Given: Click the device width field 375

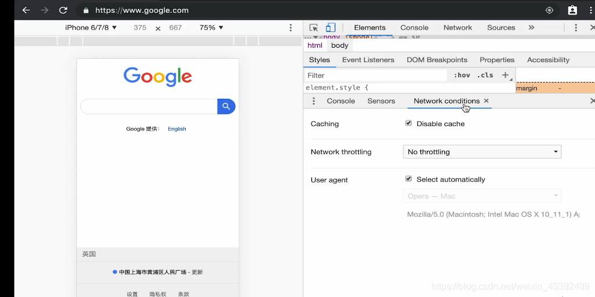Looking at the screenshot, I should coord(140,28).
